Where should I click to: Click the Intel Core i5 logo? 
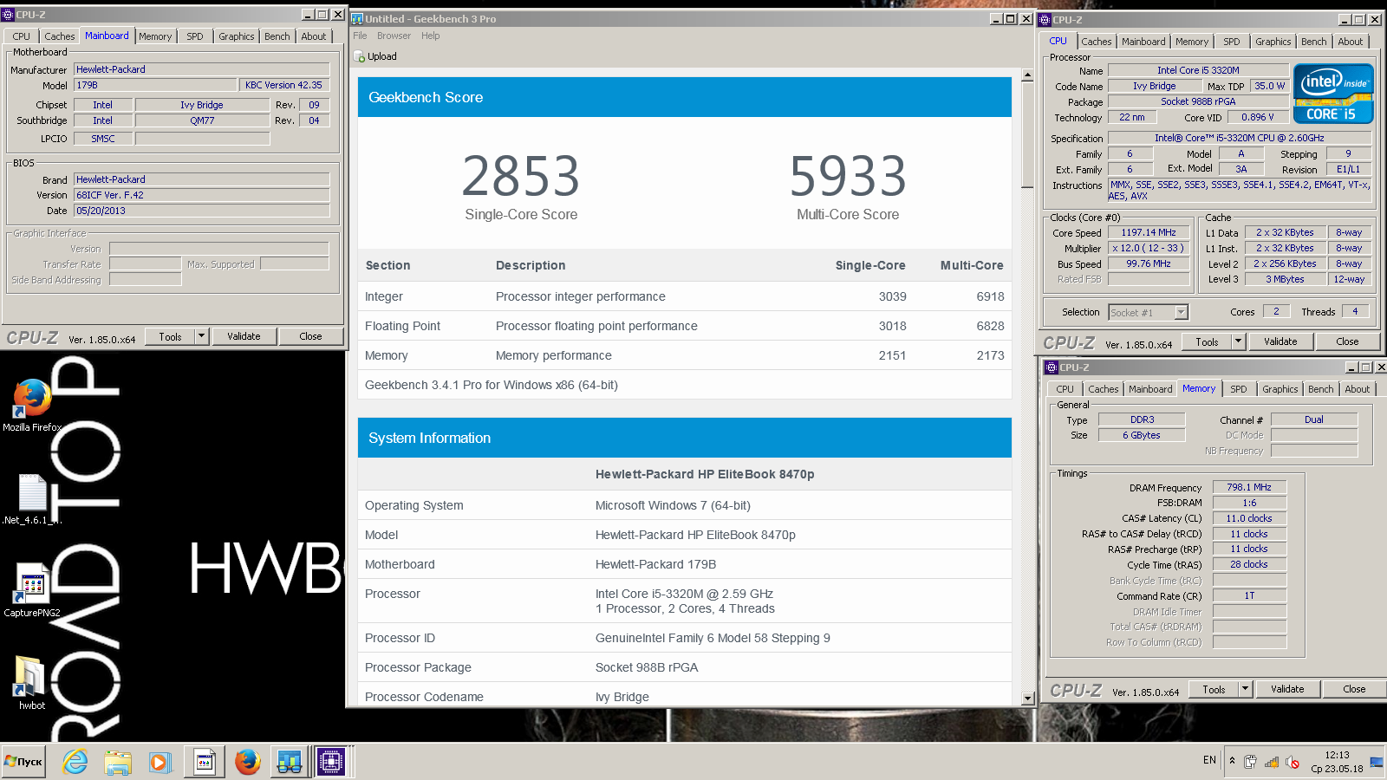[x=1333, y=93]
